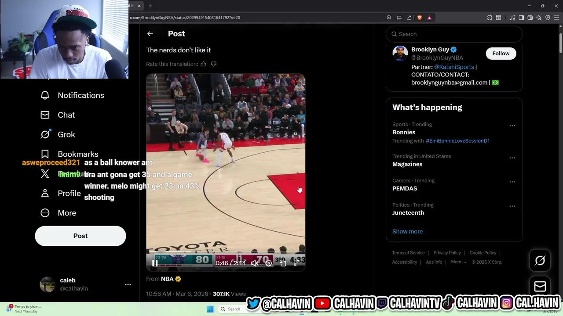This screenshot has width=563, height=316.
Task: Open caleb account avatar
Action: (48, 284)
